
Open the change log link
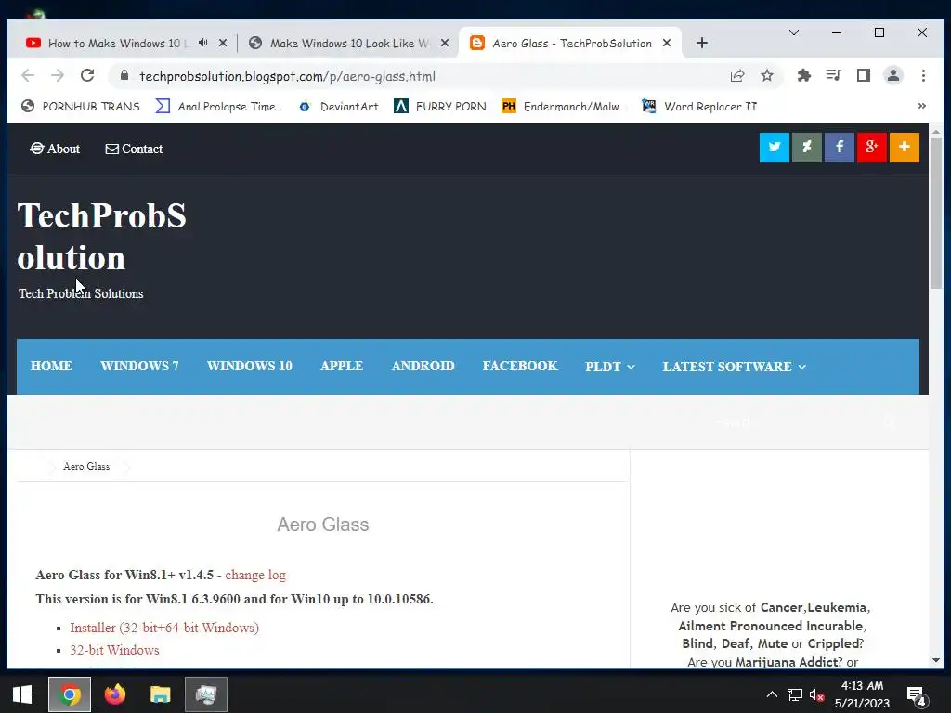click(x=255, y=575)
